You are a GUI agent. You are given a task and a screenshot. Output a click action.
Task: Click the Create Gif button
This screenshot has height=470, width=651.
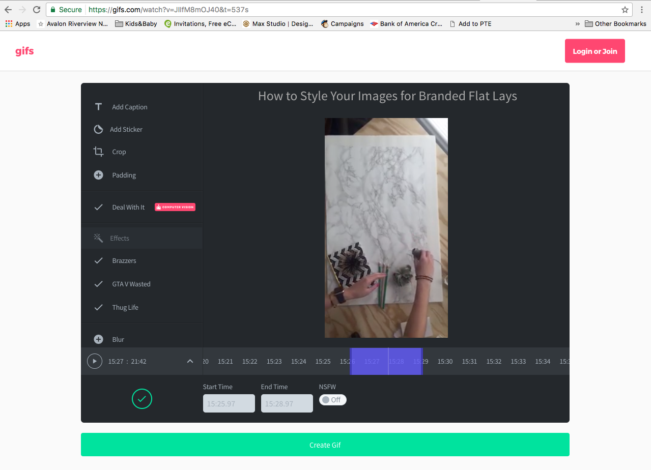coord(325,445)
